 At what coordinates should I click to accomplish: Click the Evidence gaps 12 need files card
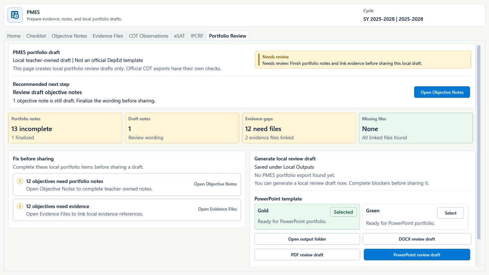299,128
